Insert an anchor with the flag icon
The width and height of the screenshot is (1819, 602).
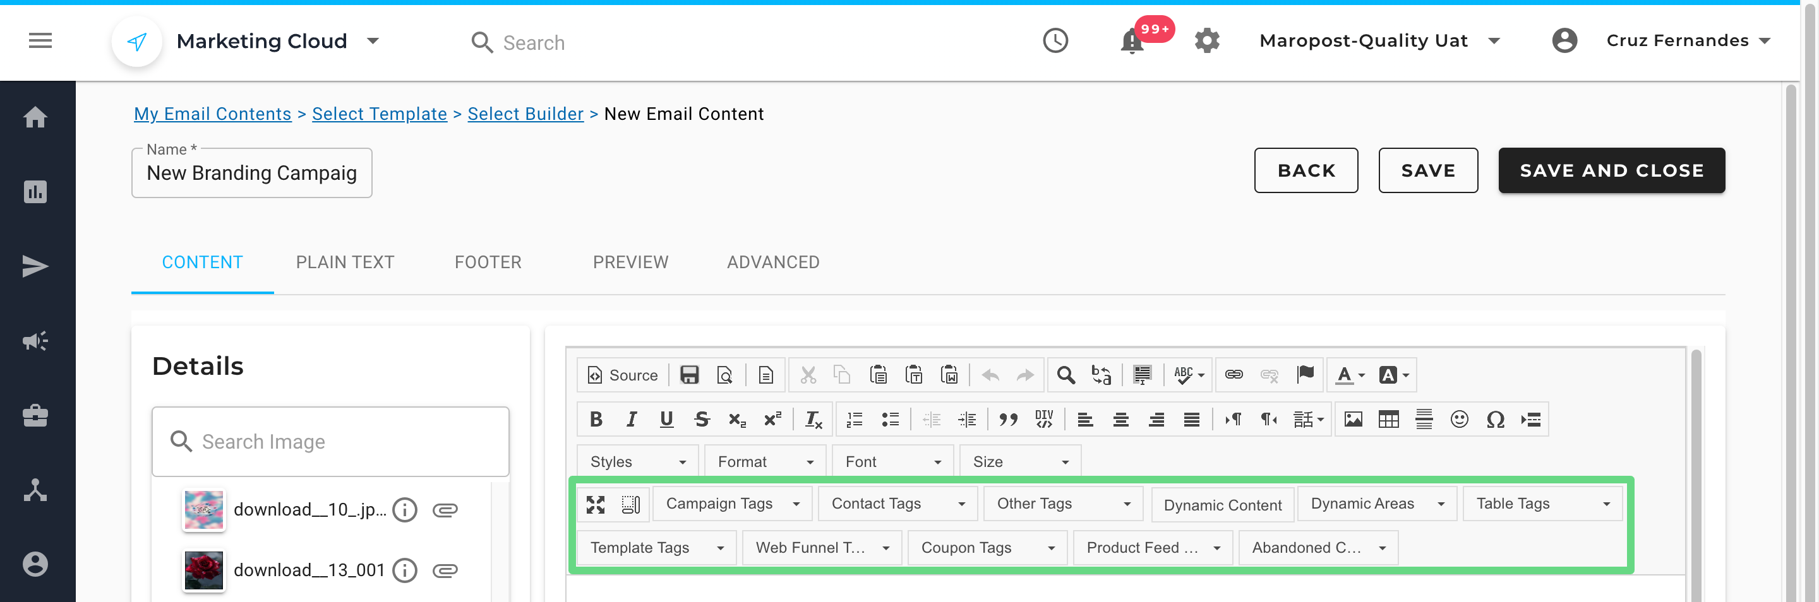click(1305, 375)
